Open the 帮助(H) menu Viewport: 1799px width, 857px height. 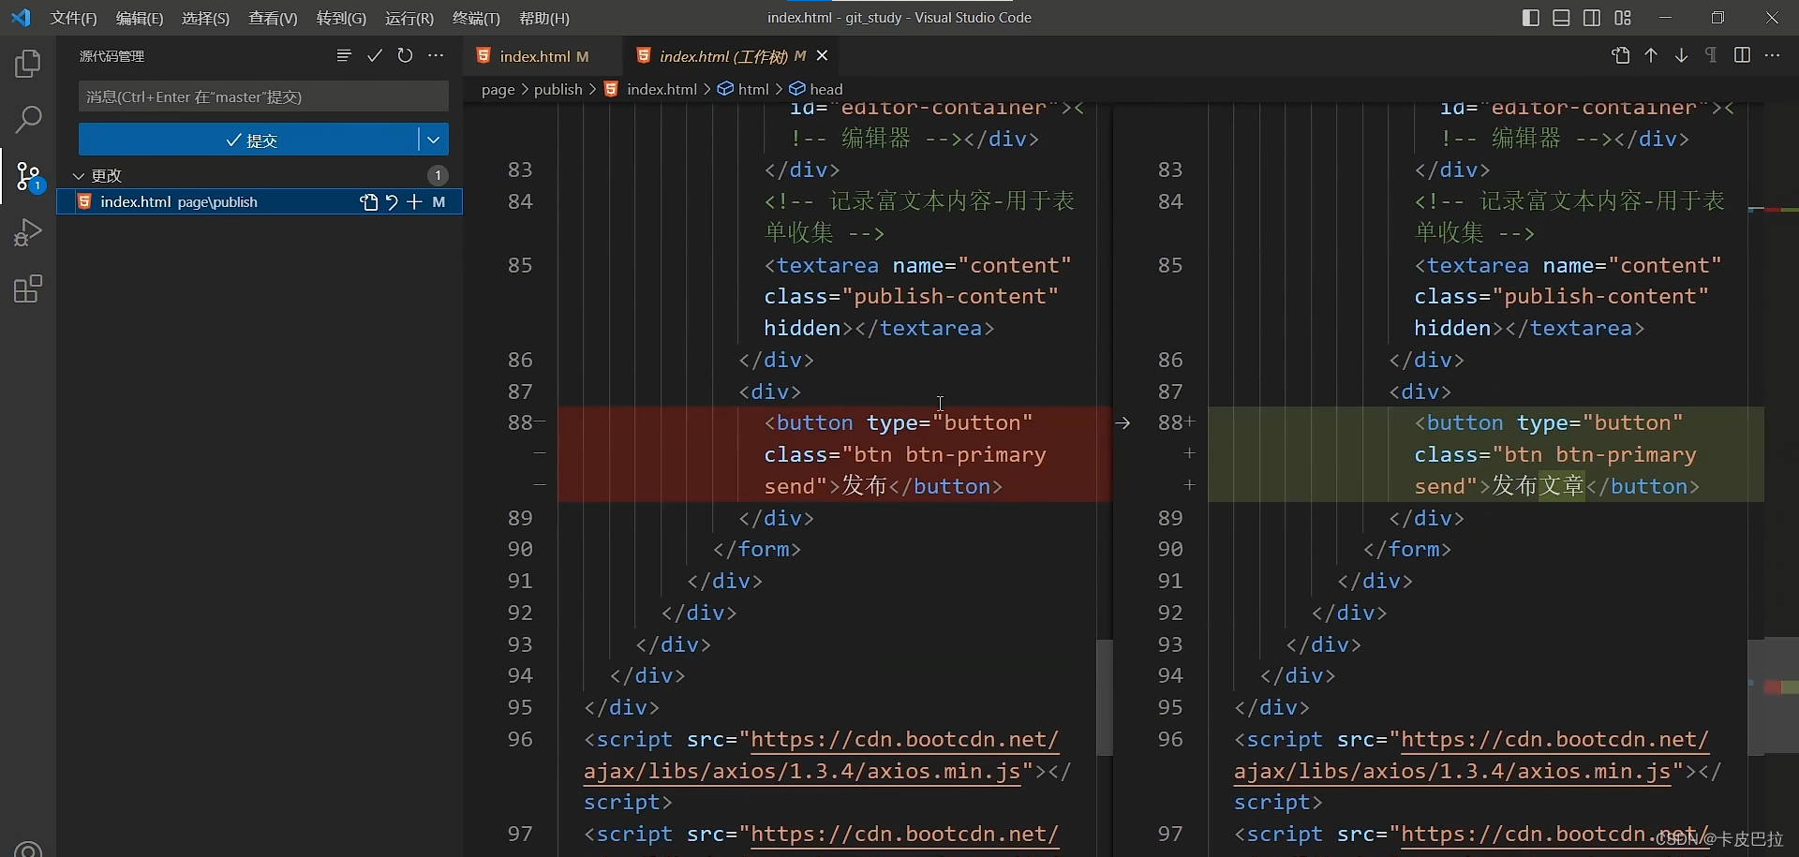coord(543,18)
